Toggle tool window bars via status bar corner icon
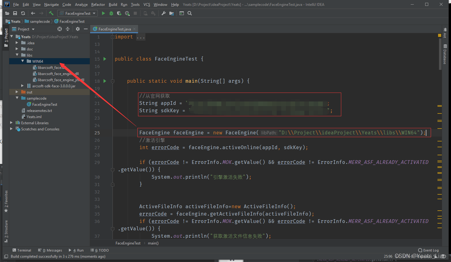Image resolution: width=451 pixels, height=262 pixels. point(6,256)
